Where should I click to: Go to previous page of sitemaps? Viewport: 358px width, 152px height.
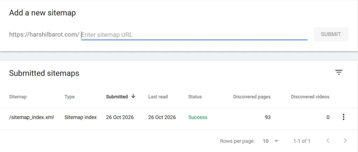[328, 140]
